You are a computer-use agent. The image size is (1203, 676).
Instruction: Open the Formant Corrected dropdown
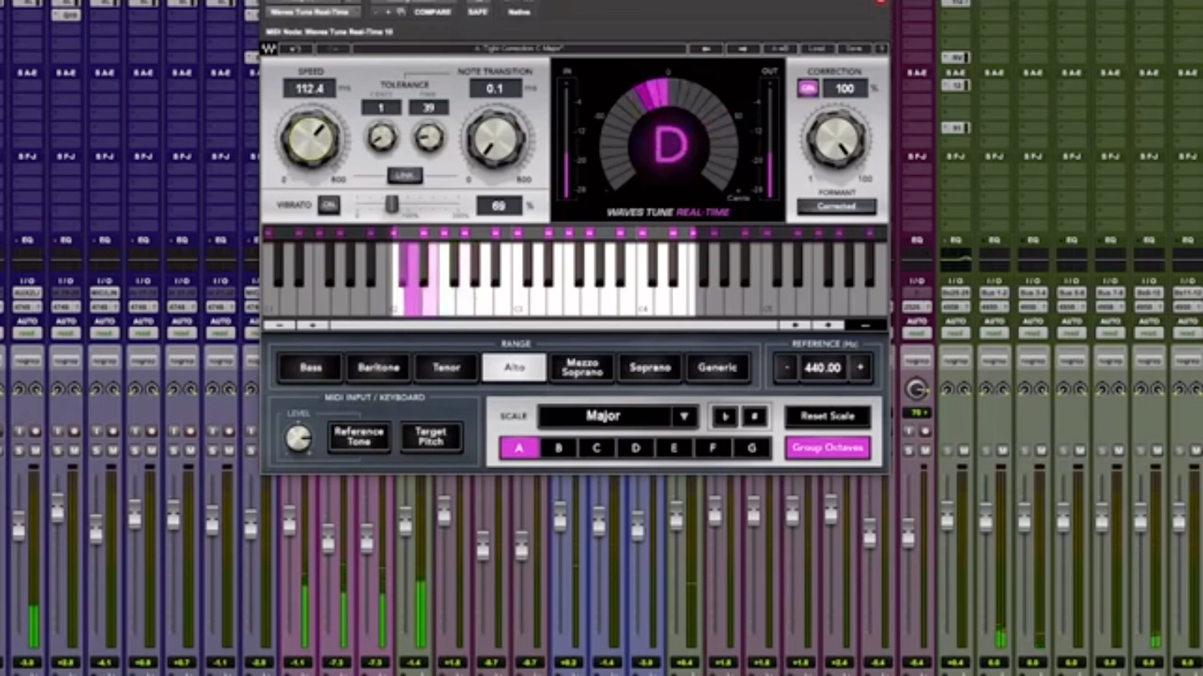pyautogui.click(x=836, y=206)
